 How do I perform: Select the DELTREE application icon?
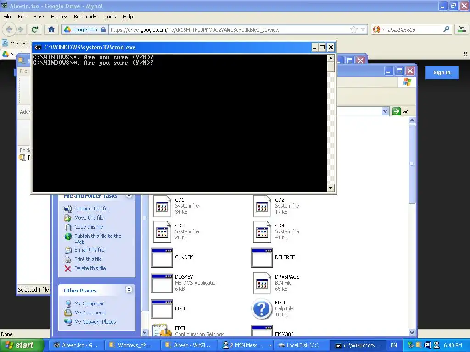[262, 258]
